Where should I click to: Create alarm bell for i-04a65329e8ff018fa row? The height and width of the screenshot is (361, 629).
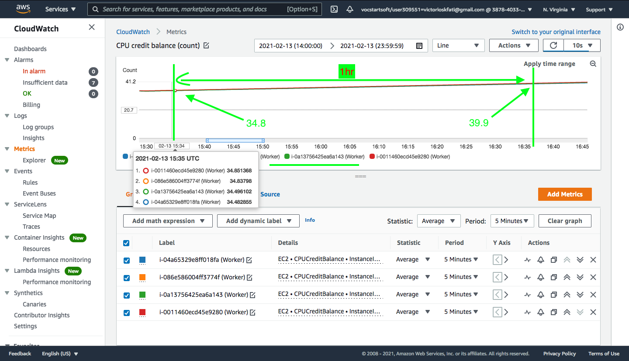[541, 260]
